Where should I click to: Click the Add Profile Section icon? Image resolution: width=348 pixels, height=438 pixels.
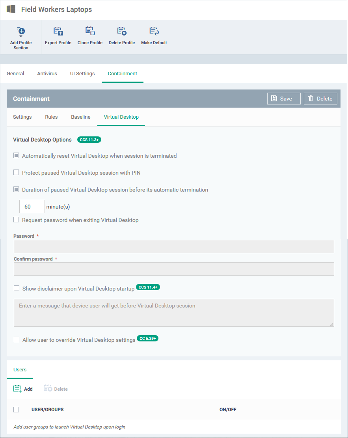click(x=20, y=31)
